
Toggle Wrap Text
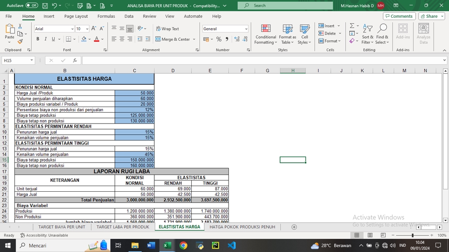pyautogui.click(x=167, y=29)
